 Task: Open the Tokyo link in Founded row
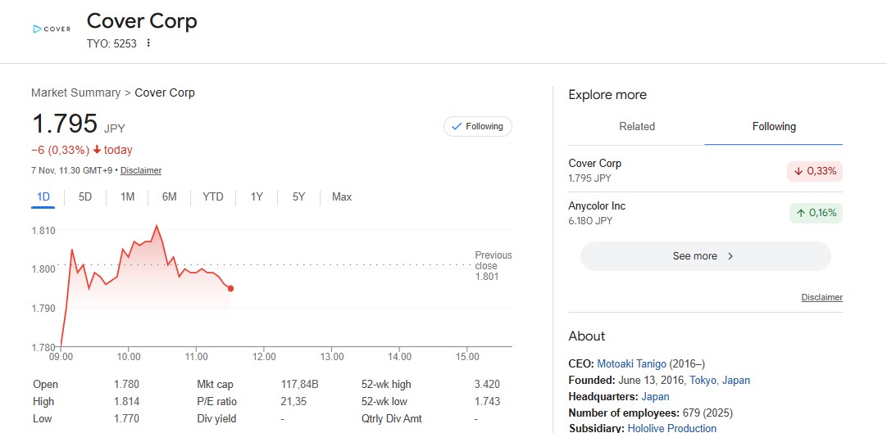(702, 381)
